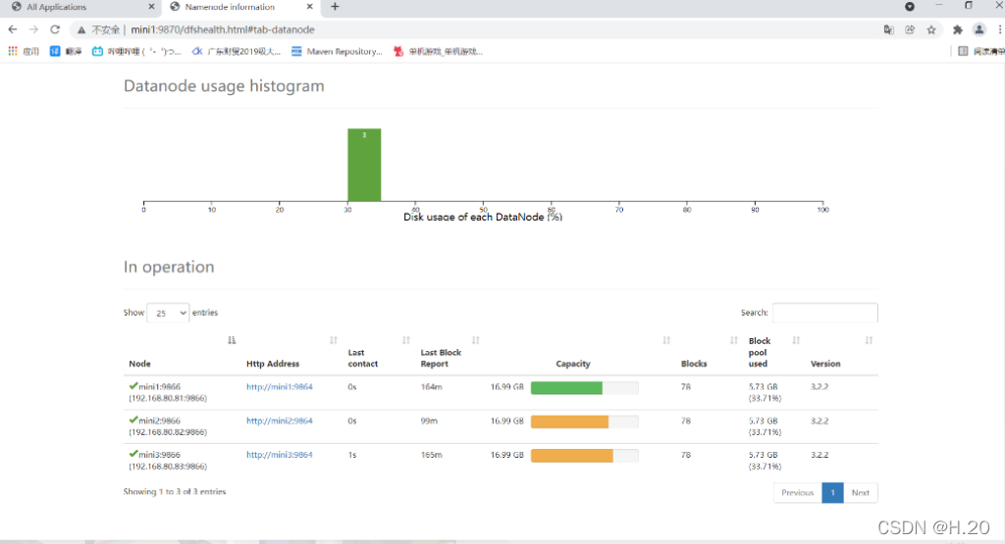This screenshot has width=1005, height=544.
Task: Open the Show entries dropdown
Action: (168, 313)
